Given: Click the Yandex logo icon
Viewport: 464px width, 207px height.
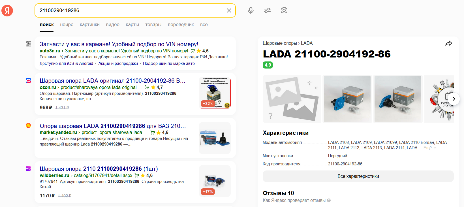Looking at the screenshot, I should coord(7,11).
